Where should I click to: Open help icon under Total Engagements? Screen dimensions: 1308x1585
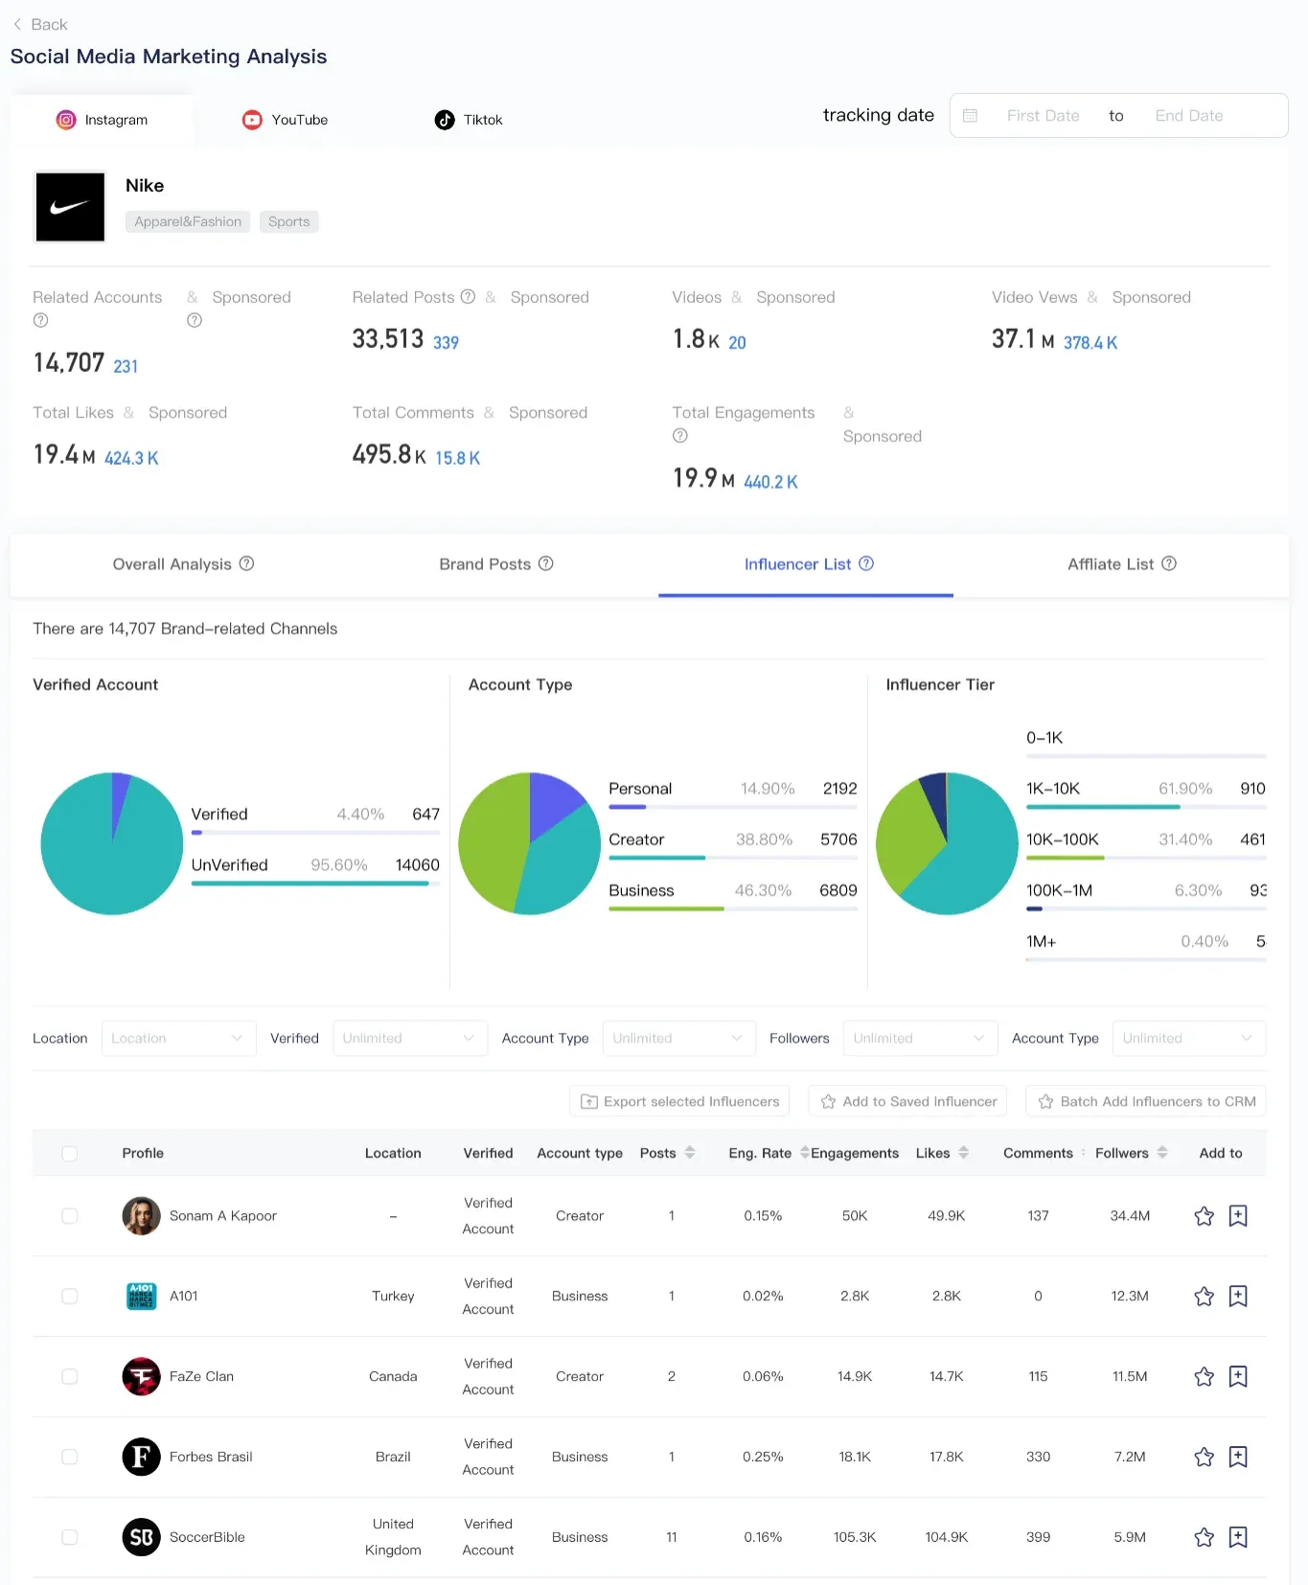680,436
